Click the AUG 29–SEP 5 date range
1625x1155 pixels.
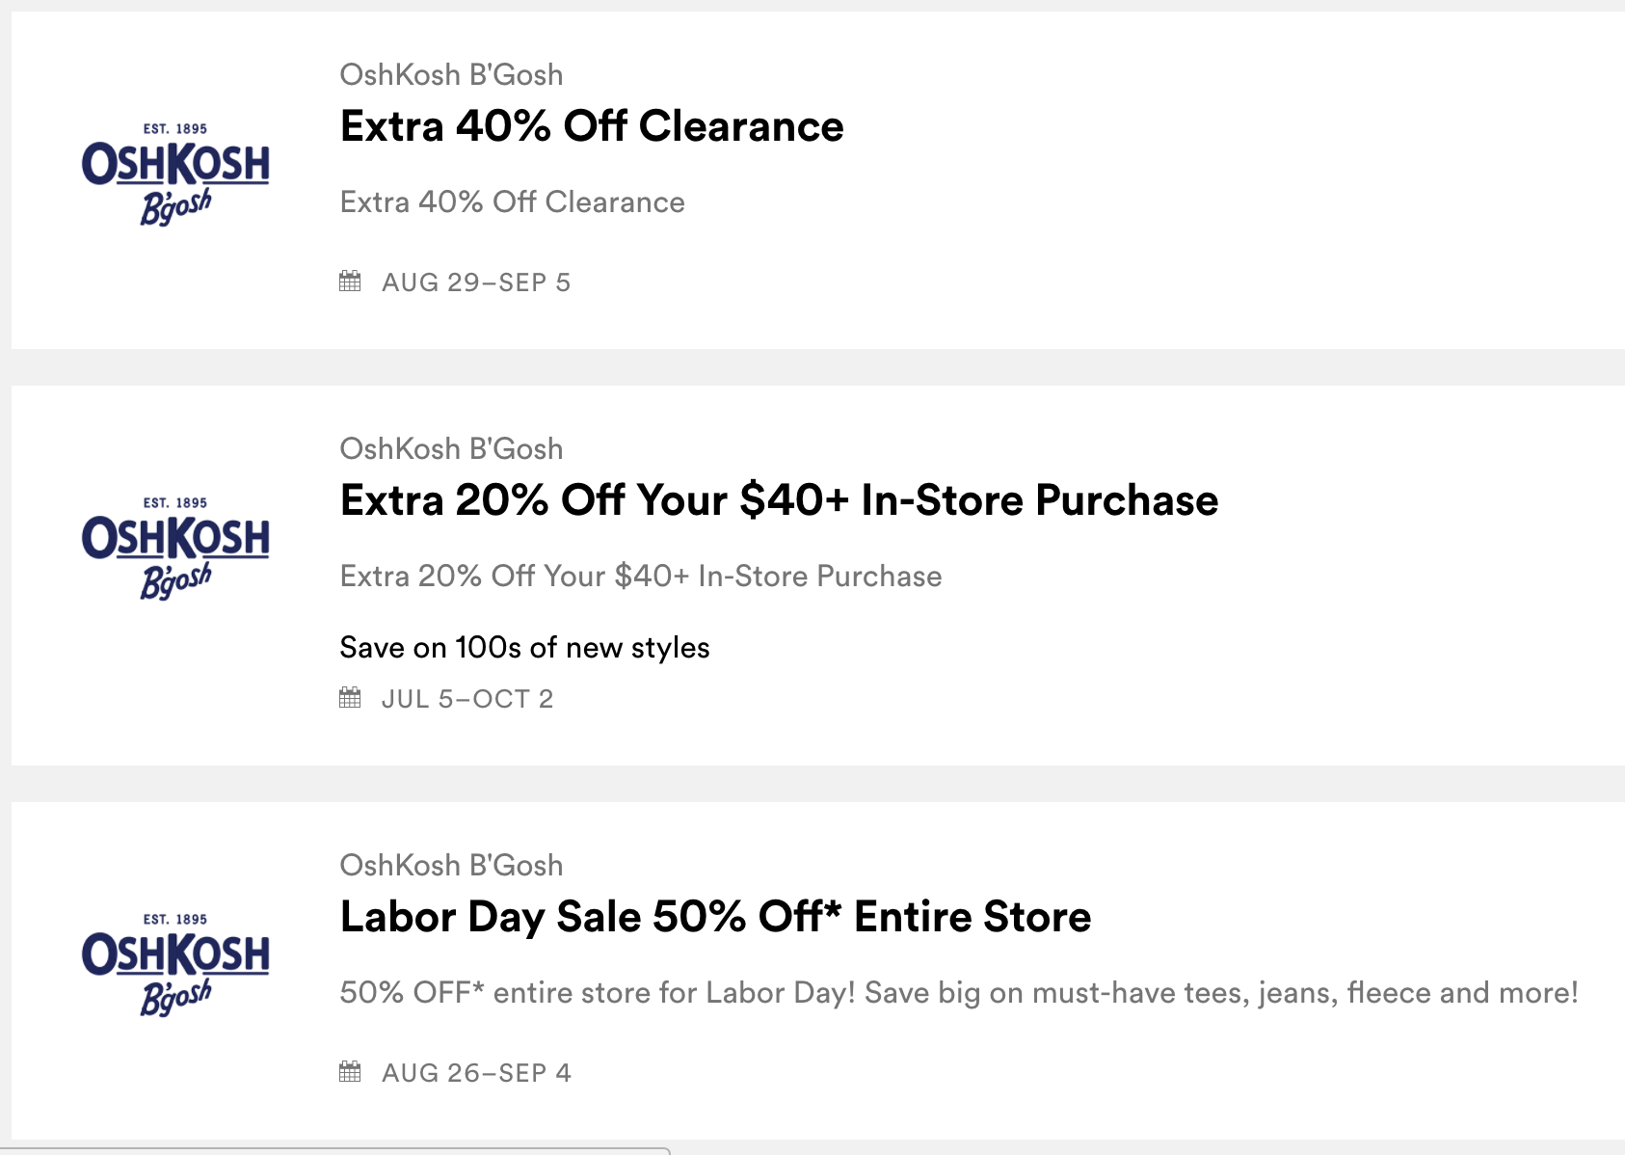[476, 282]
